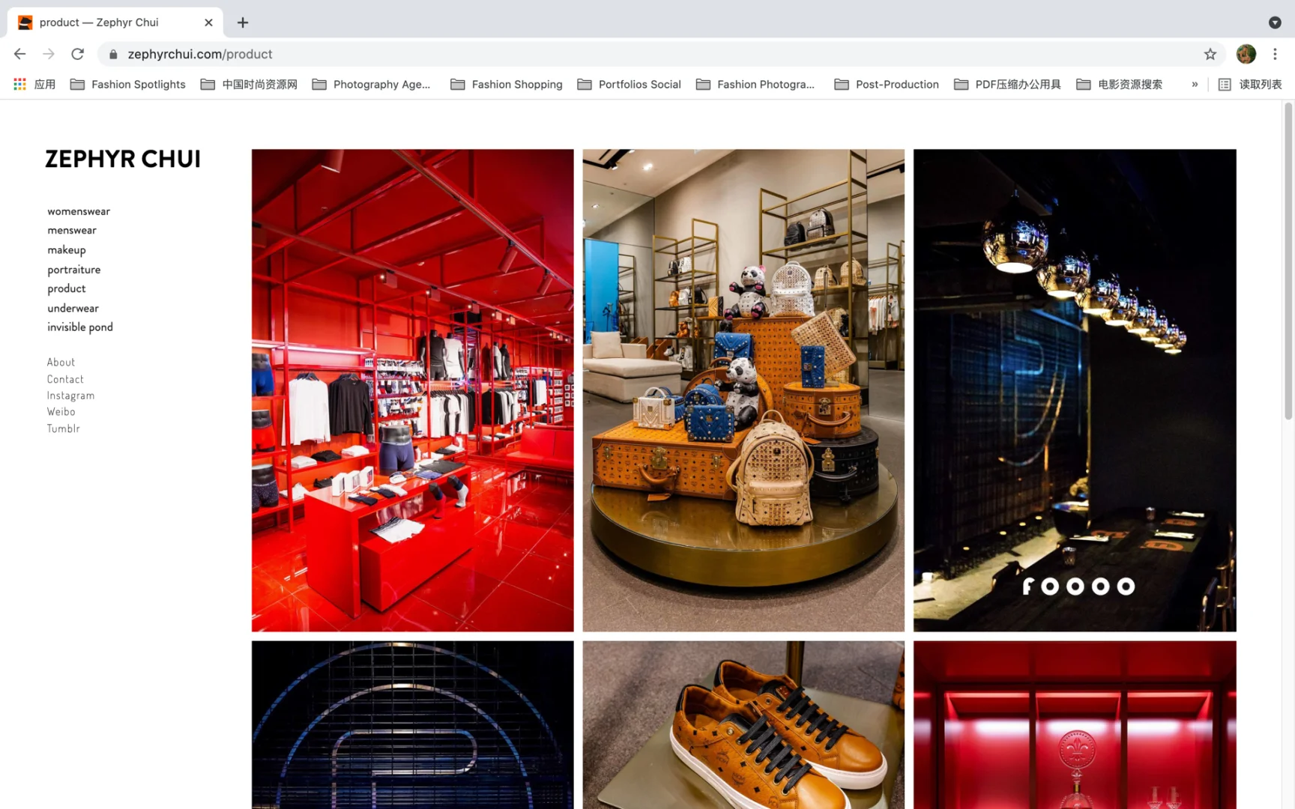
Task: Open Chrome's three-dot menu
Action: tap(1275, 54)
